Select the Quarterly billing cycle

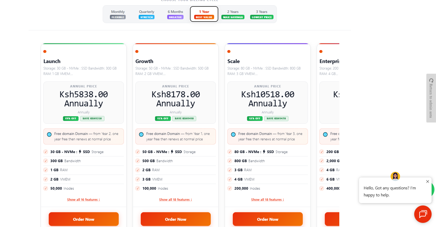(x=146, y=14)
